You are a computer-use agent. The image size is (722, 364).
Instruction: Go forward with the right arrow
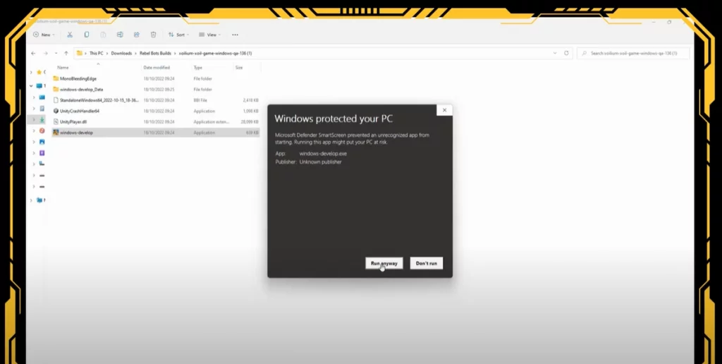coord(45,54)
